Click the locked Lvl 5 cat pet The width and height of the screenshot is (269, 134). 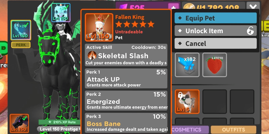click(x=187, y=102)
